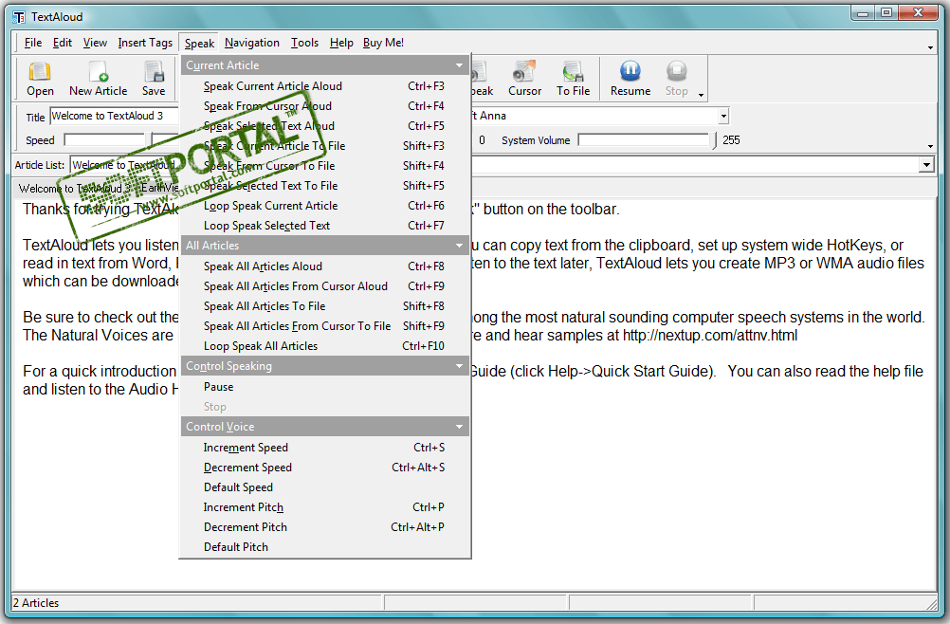The image size is (950, 624).
Task: Choose Speak All Articles To File
Action: tap(325, 306)
